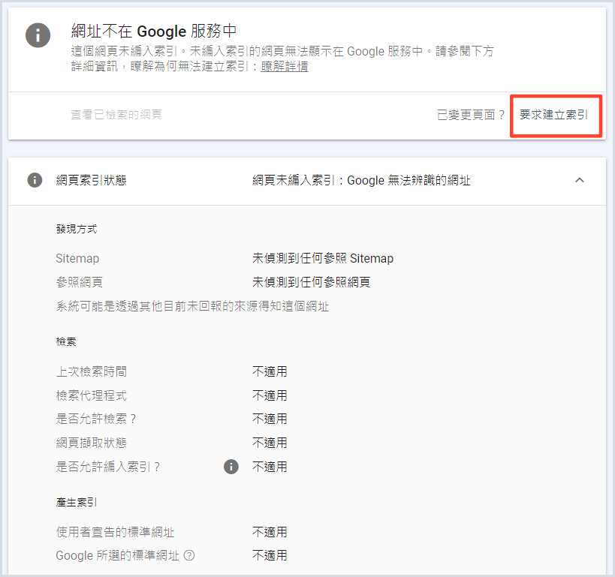
Task: Click the 網頁索引狀態 header title
Action: click(x=91, y=180)
